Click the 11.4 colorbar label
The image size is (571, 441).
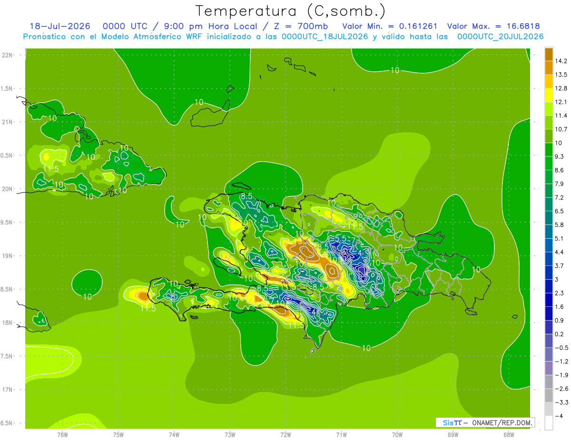click(562, 116)
